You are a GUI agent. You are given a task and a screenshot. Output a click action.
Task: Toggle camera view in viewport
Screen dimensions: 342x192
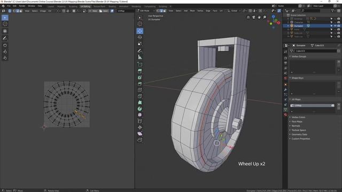click(x=253, y=17)
